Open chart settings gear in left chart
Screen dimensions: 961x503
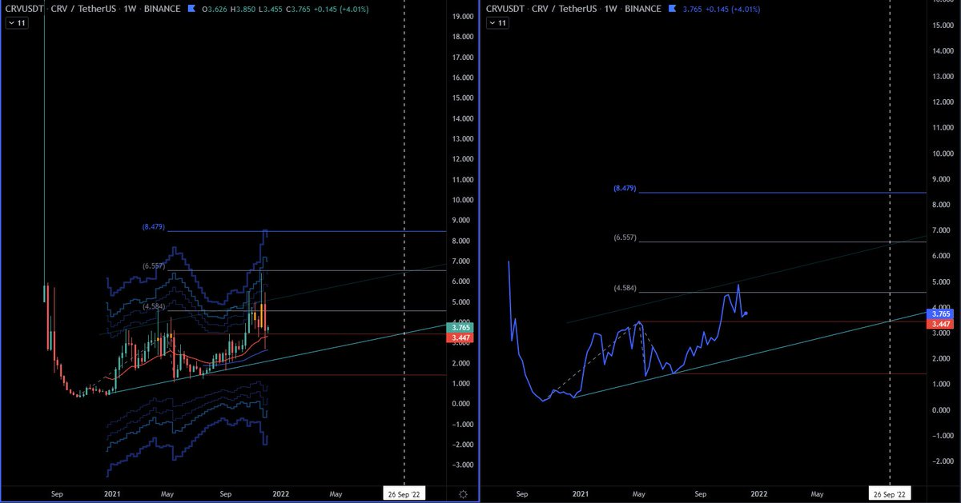tap(461, 493)
